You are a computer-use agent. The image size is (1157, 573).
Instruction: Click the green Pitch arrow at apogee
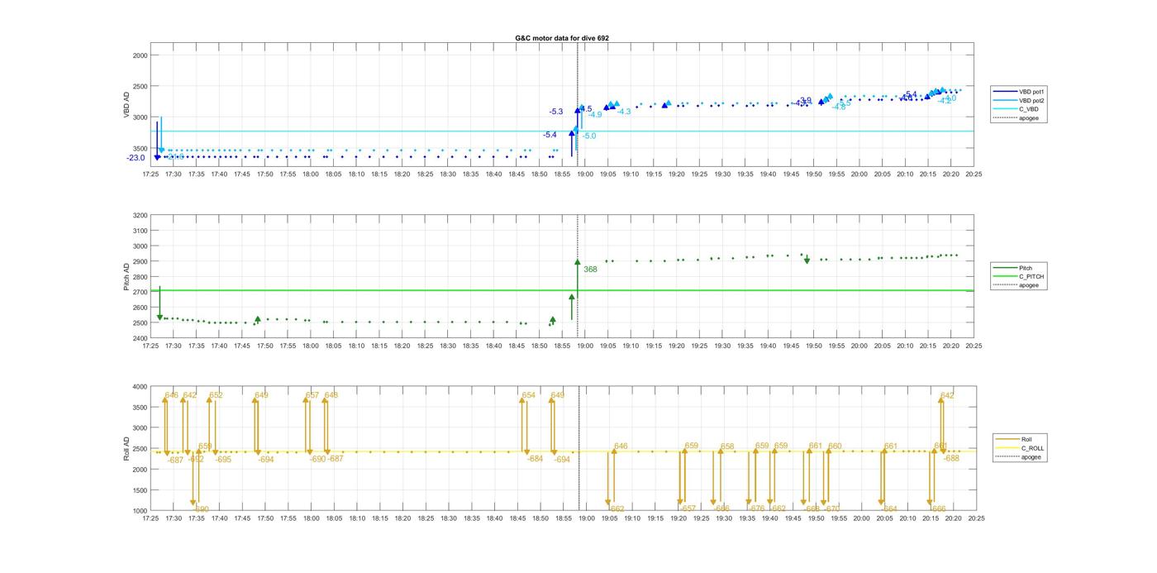click(578, 279)
